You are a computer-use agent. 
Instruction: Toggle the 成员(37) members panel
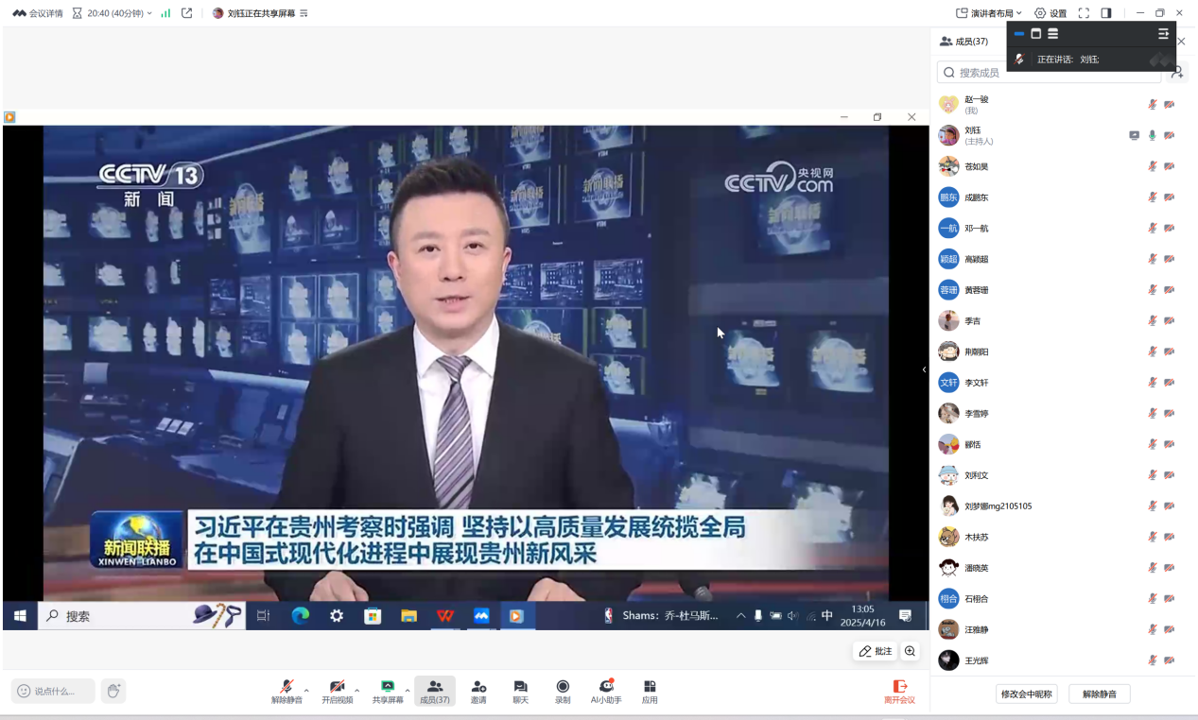(x=435, y=691)
